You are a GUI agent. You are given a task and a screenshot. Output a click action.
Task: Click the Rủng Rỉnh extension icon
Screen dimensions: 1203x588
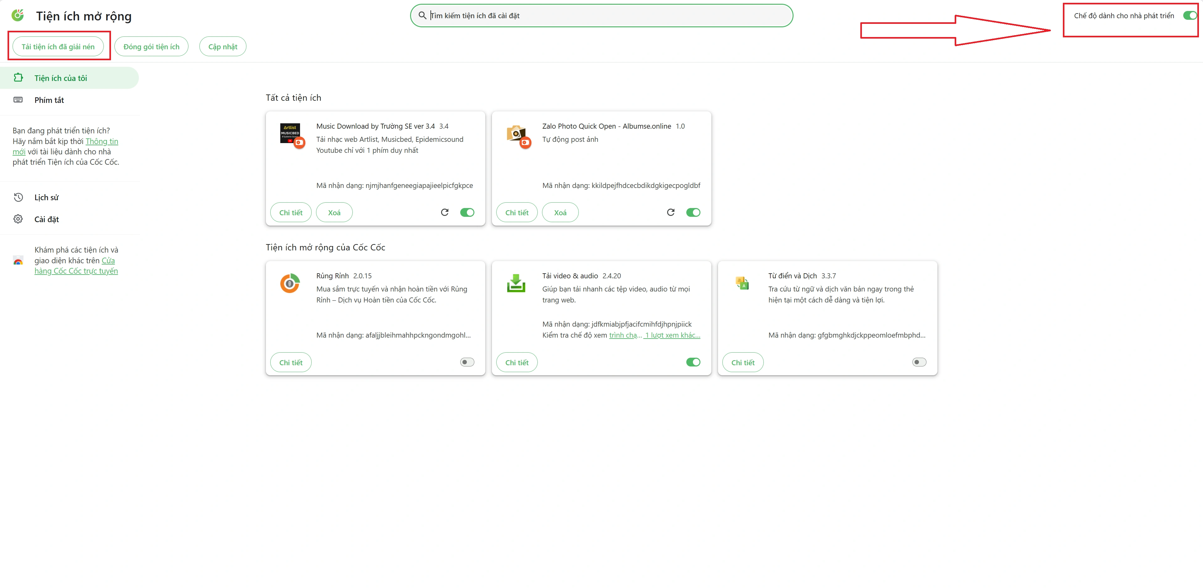pos(290,283)
